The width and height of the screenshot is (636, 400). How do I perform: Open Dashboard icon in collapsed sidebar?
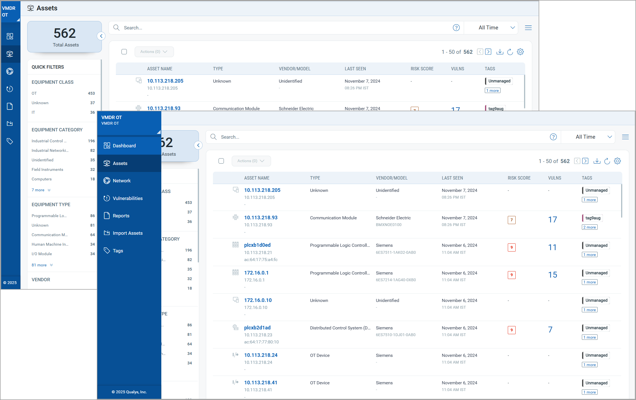point(10,36)
